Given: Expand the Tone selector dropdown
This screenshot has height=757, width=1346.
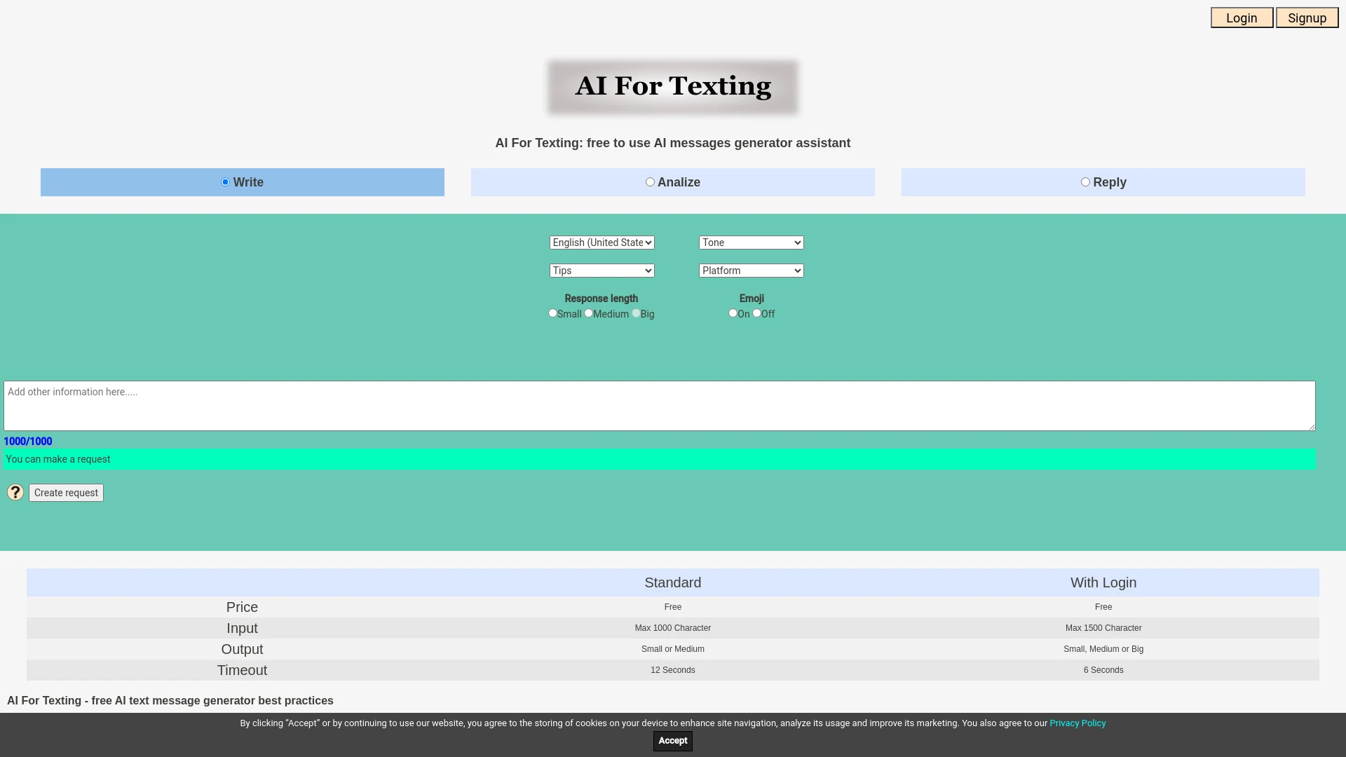Looking at the screenshot, I should [x=751, y=242].
